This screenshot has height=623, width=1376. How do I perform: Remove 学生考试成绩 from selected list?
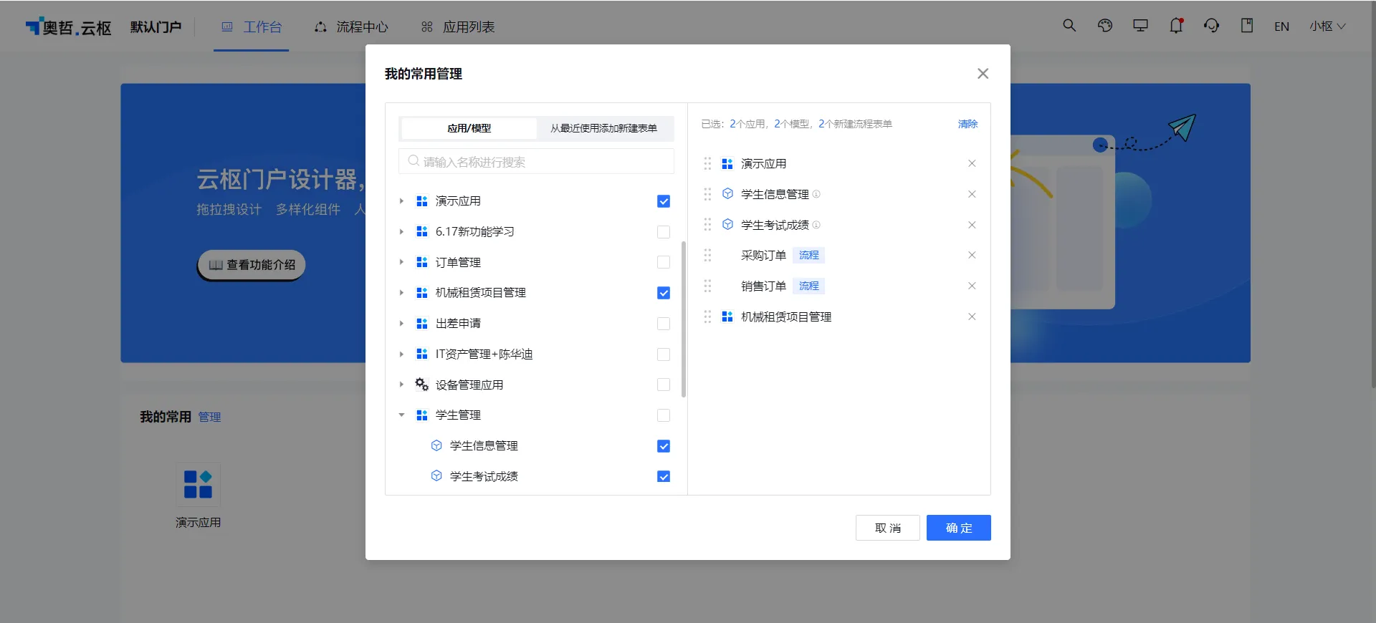(972, 225)
